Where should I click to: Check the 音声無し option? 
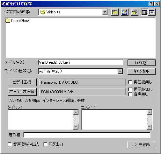click(130, 94)
